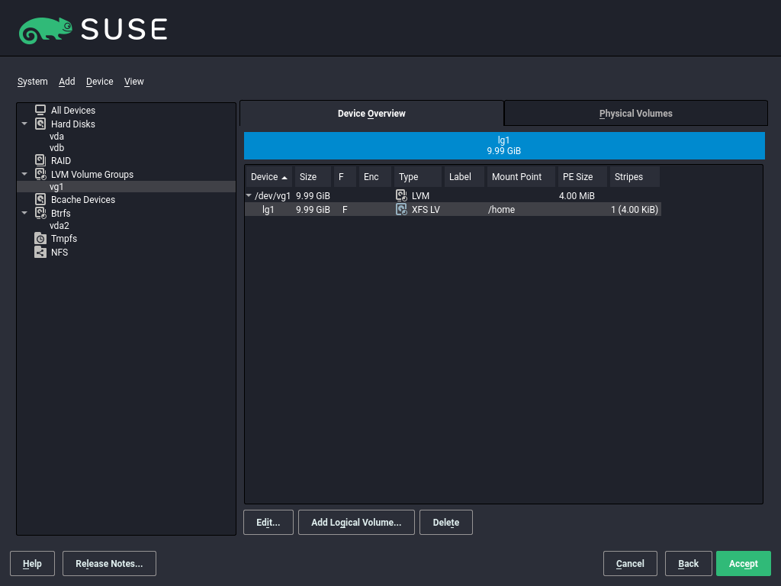Screen dimensions: 781x586
Task: Click the LVM type icon on the /dev/vg1 row
Action: coord(401,195)
